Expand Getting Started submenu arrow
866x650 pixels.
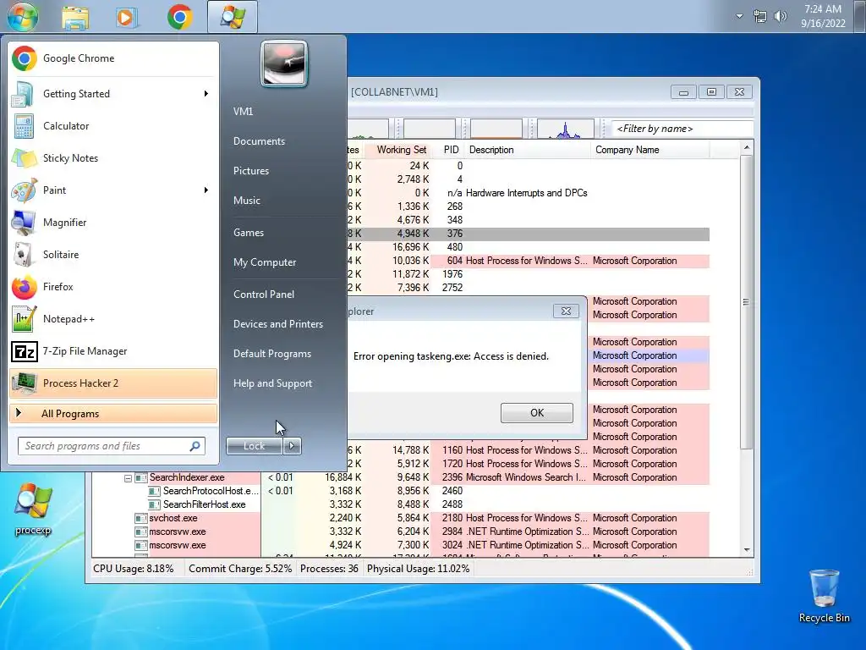click(206, 94)
